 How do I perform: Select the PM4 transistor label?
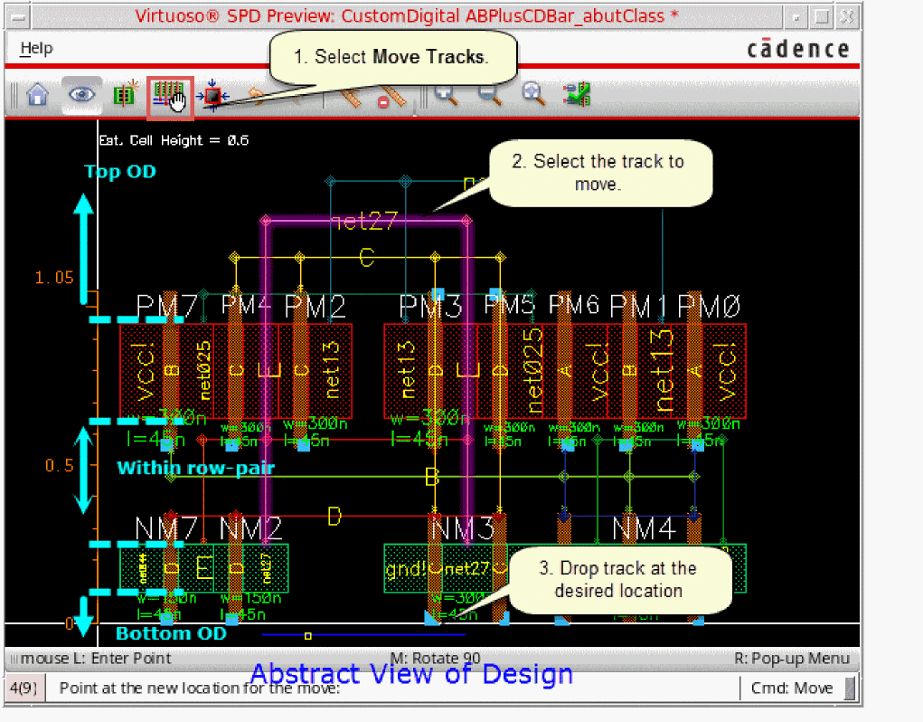point(246,305)
